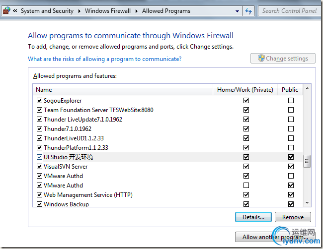Select the Thunder LiveUpdate7.1.0.1962 row
This screenshot has width=323, height=249.
(x=167, y=120)
